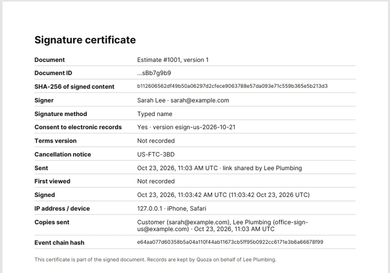Select 'Yes · version esign-us-2026-10-21' value
The width and height of the screenshot is (390, 273).
coord(186,127)
